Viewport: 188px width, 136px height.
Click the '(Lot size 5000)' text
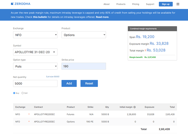coord(53,77)
